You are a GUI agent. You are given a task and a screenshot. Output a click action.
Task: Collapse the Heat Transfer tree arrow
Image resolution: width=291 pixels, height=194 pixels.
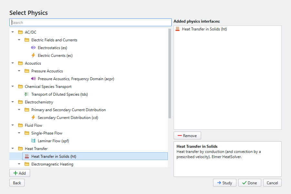click(13, 148)
